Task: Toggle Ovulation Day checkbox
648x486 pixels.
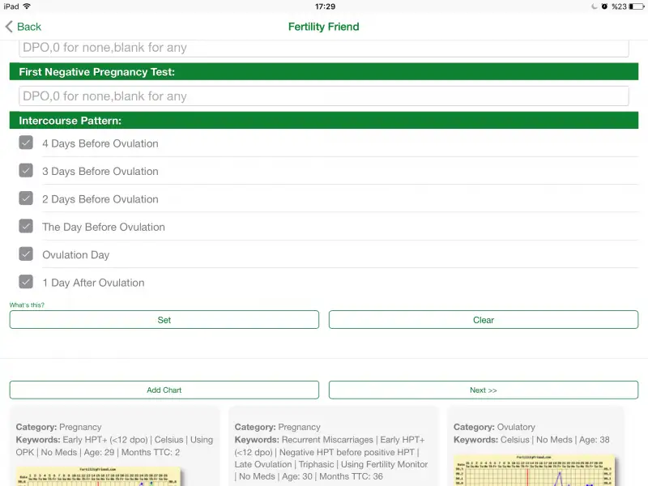Action: pos(26,254)
